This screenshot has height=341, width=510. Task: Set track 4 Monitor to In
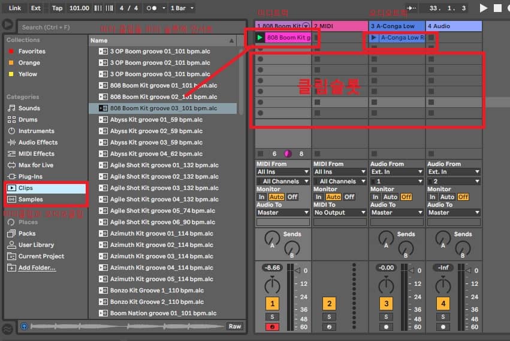(432, 197)
